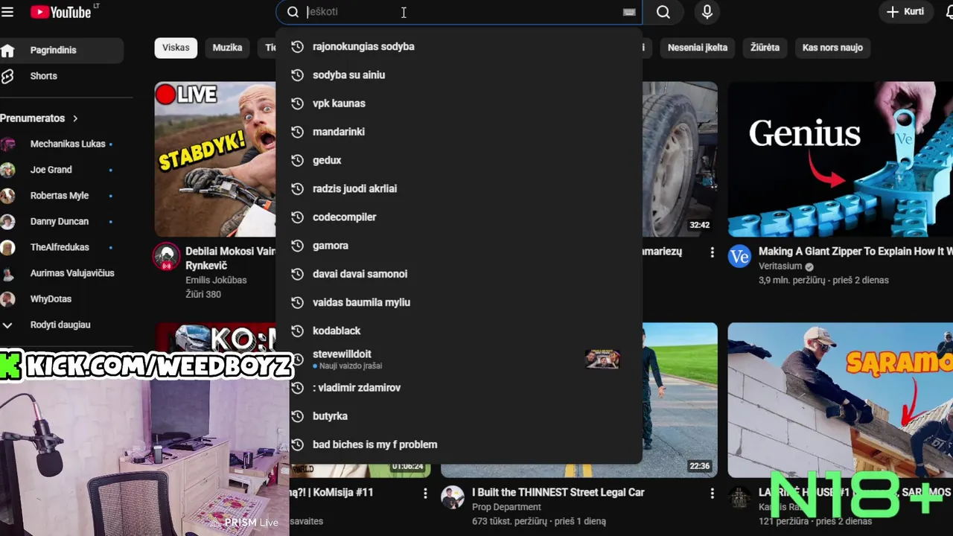Screen dimensions: 953x536
Task: Expand Rodyti daugiau subscriptions list
Action: pos(62,325)
